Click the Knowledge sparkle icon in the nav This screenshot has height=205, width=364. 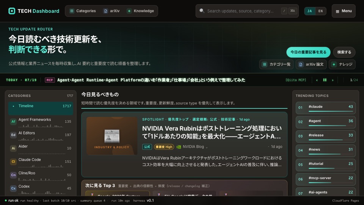129,11
